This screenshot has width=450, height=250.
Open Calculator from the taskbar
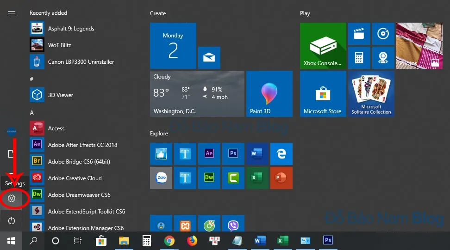(x=147, y=241)
